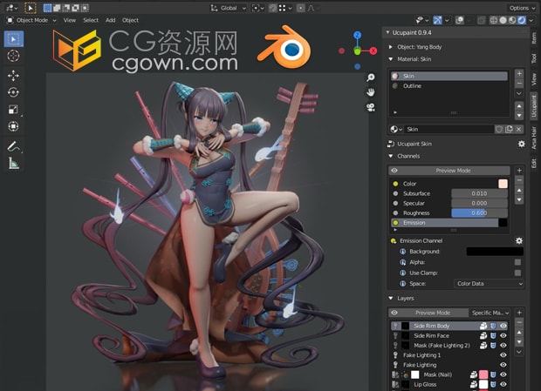The width and height of the screenshot is (541, 391).
Task: Switch to the Arsa Hair sidebar tab
Action: coord(534,138)
